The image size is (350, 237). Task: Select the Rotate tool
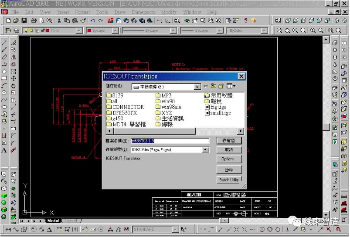tap(14, 86)
